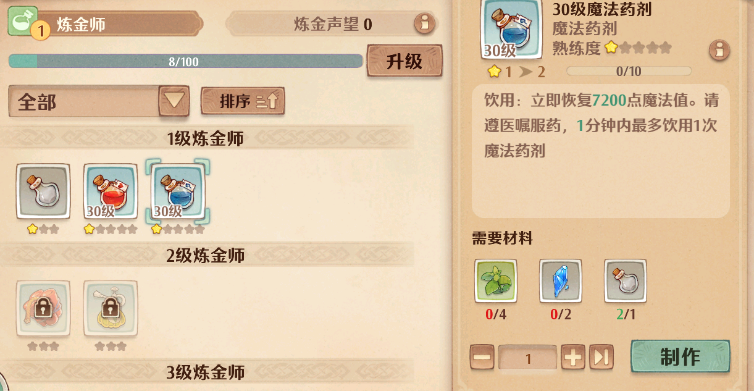Show potion proficiency info icon

719,50
